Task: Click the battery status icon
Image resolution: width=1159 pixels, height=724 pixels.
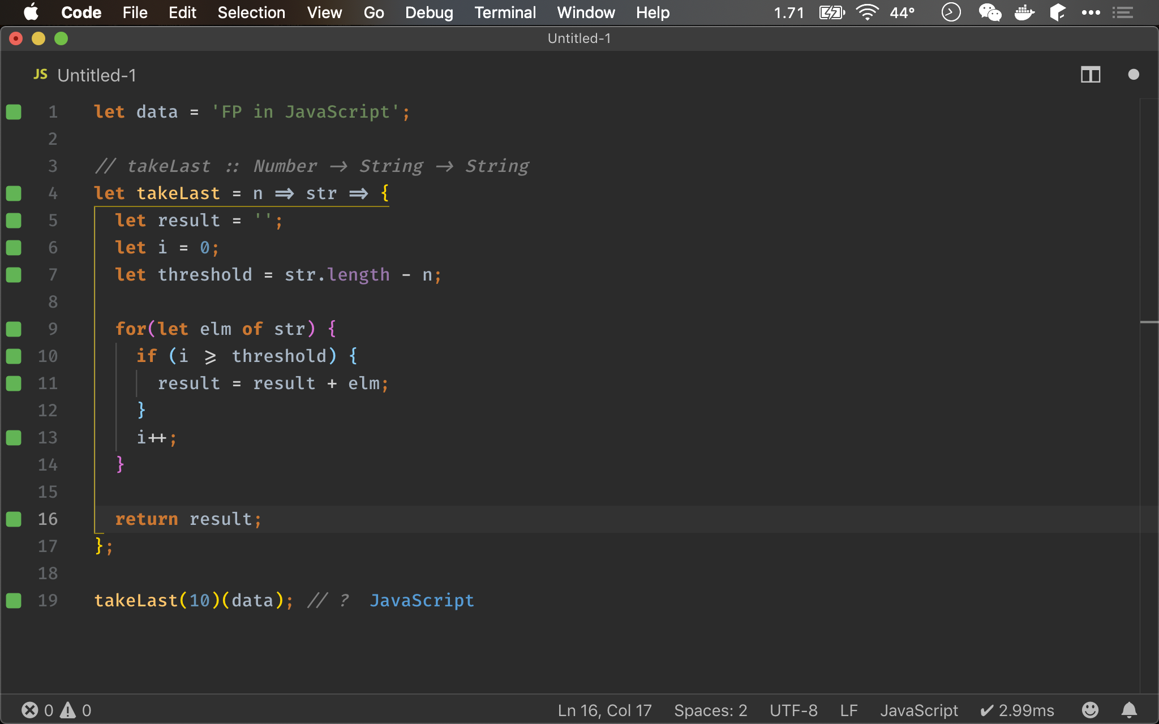Action: tap(832, 12)
